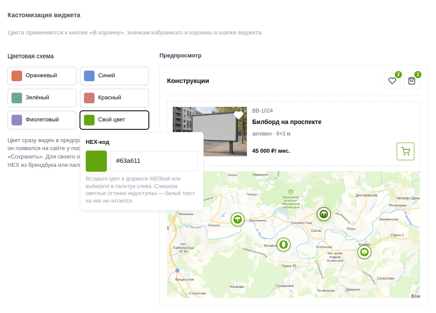Choose the Оранжевый color scheme
The width and height of the screenshot is (436, 313).
point(42,76)
